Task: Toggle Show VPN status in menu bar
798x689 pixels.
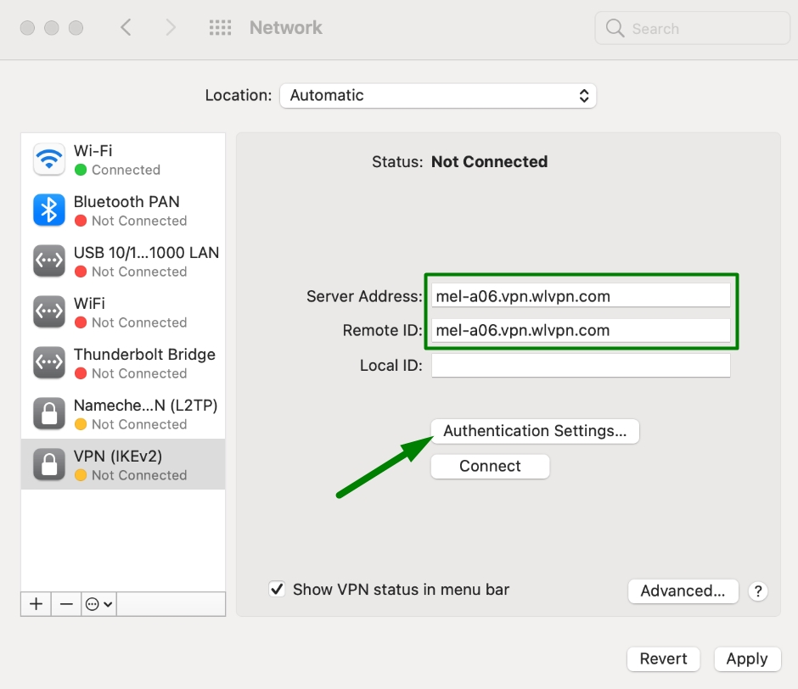Action: tap(277, 589)
